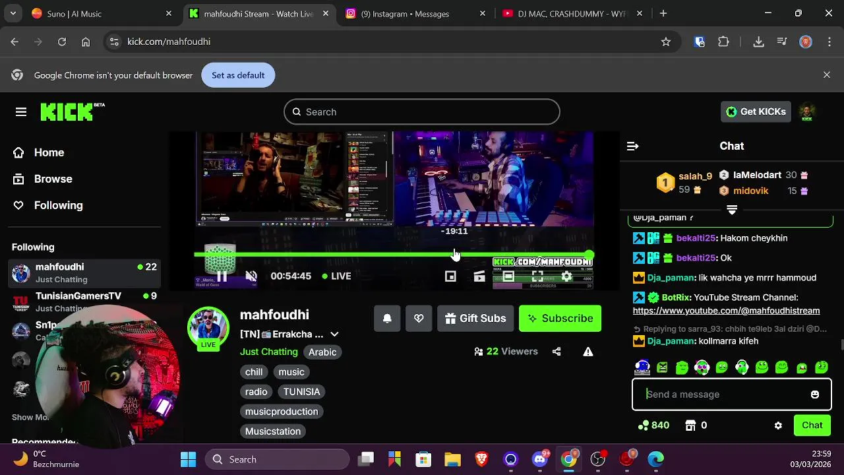Bookmark page with star icon
The width and height of the screenshot is (844, 475).
pyautogui.click(x=666, y=42)
